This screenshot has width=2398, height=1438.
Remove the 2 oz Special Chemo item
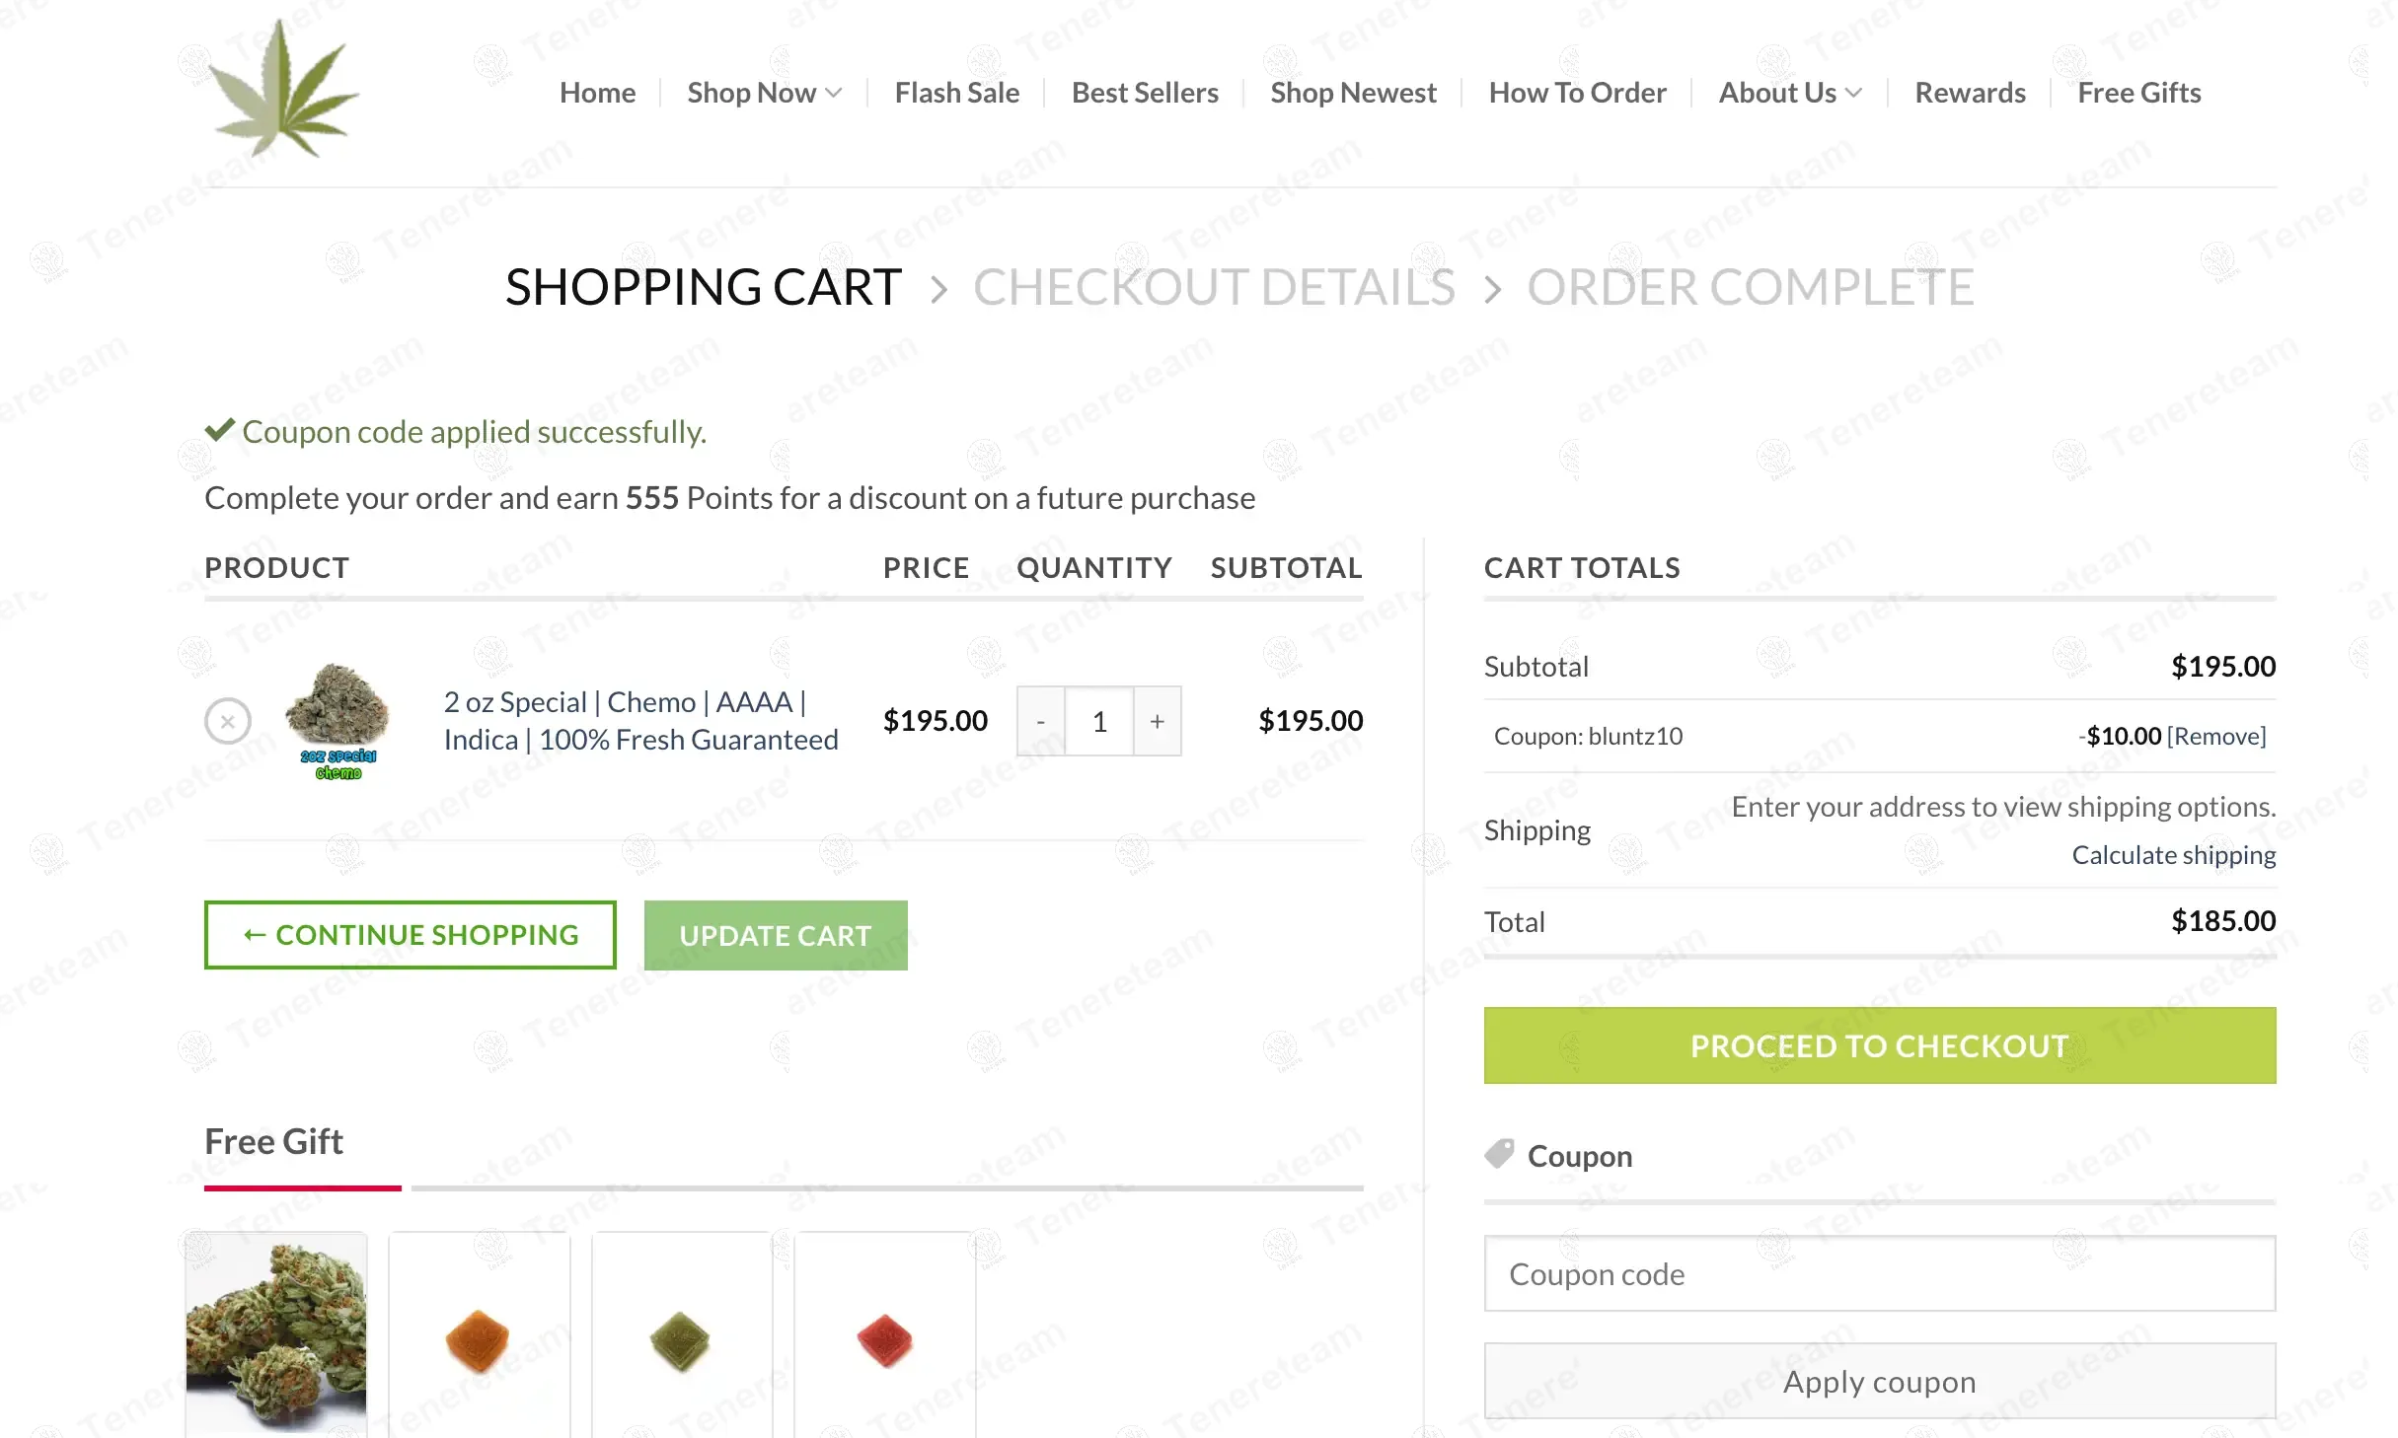(x=228, y=721)
